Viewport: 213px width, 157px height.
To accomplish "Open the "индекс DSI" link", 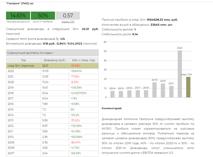I will point(68,22).
